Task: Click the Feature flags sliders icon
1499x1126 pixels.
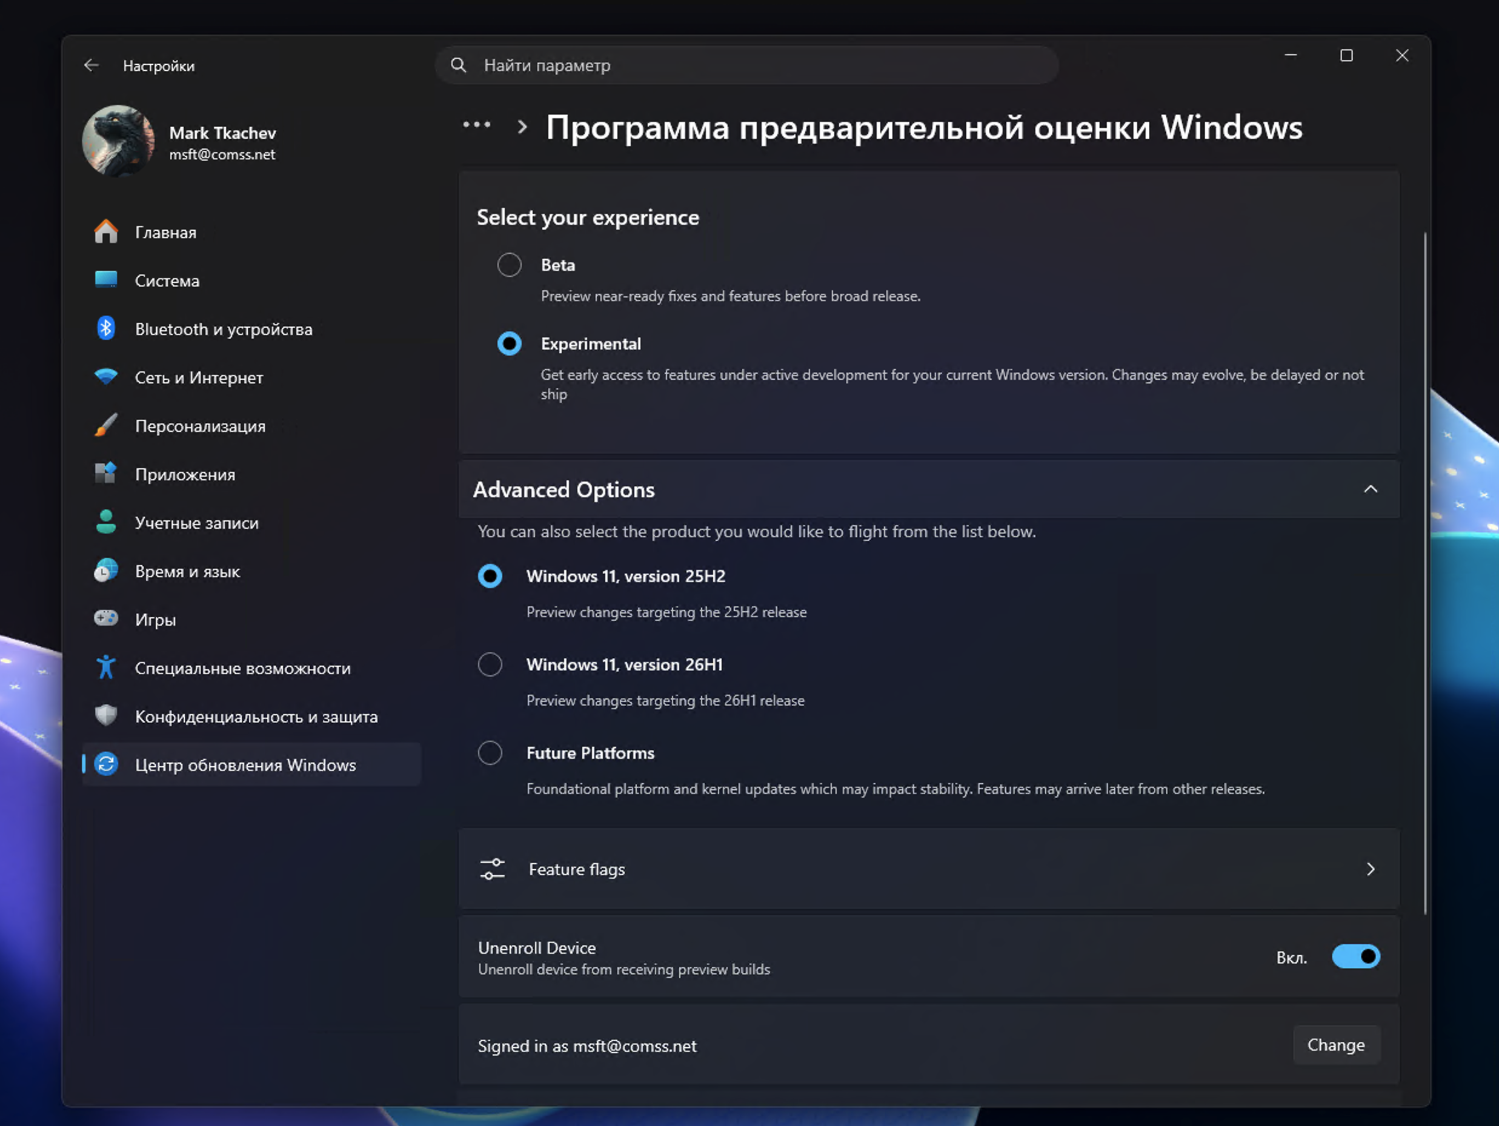Action: (493, 869)
